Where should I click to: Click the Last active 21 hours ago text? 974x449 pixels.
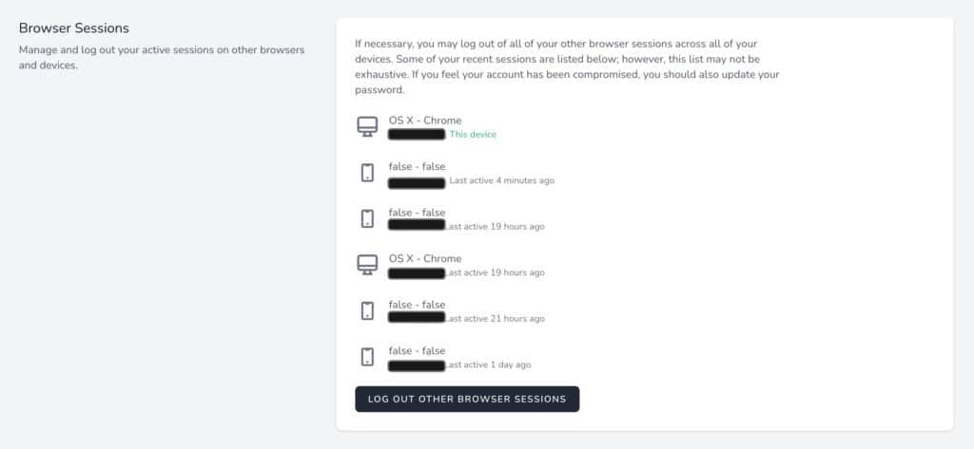pos(495,318)
